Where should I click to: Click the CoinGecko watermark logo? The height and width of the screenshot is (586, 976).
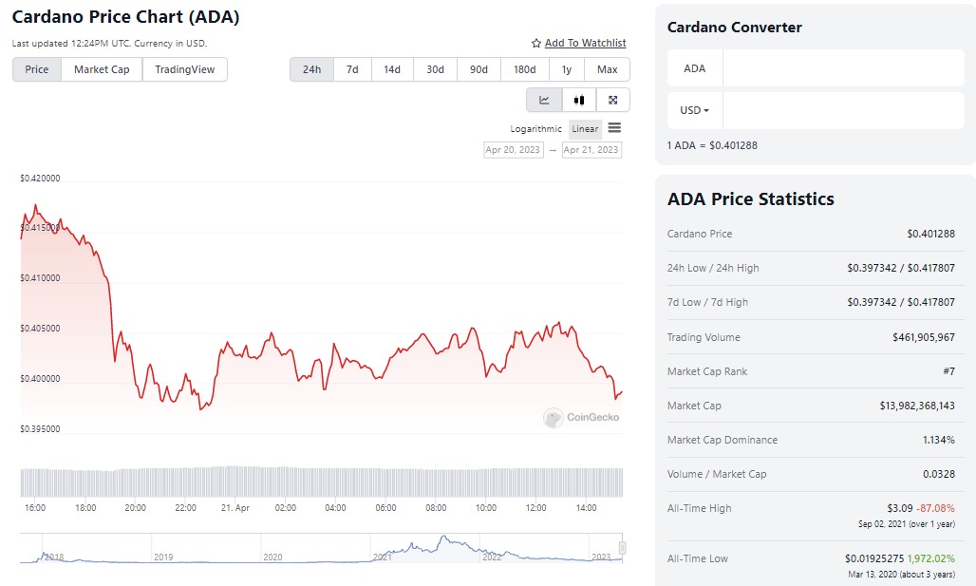tap(552, 418)
